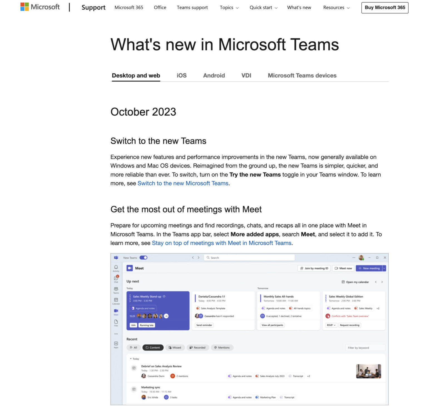This screenshot has height=417, width=427.
Task: Select the Teams icon in the sidebar
Action: pos(116,289)
